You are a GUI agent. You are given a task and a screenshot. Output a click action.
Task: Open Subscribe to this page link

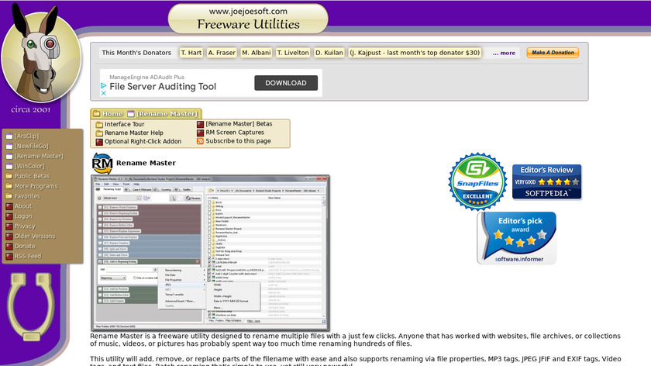click(239, 141)
